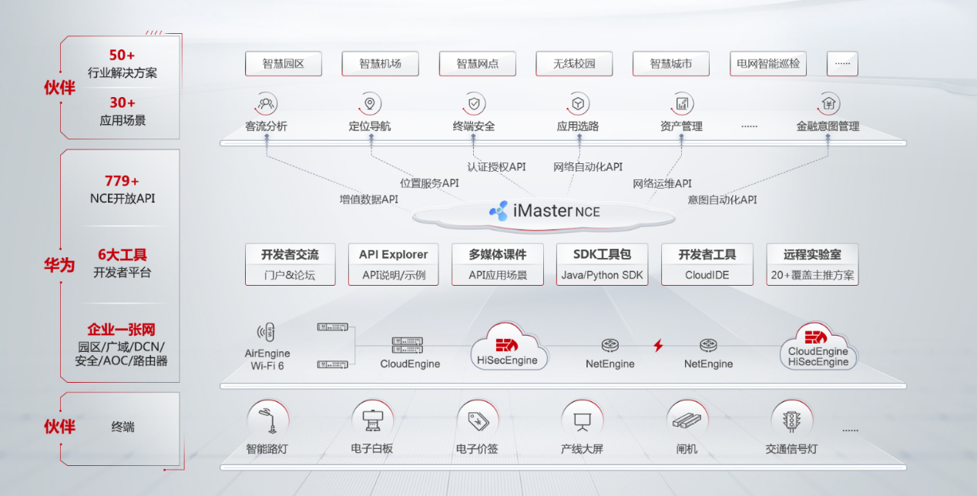Click the 终端安全 shield icon

coord(474,103)
